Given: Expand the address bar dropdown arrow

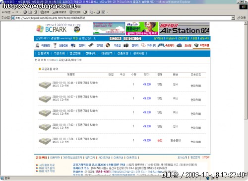Looking at the screenshot, I should tap(233, 18).
